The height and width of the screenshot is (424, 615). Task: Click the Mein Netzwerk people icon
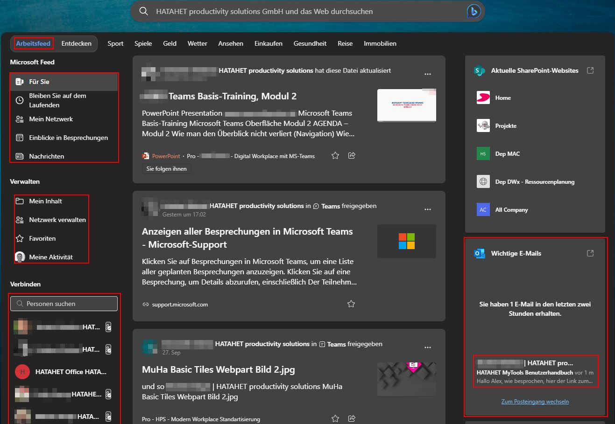click(x=20, y=119)
